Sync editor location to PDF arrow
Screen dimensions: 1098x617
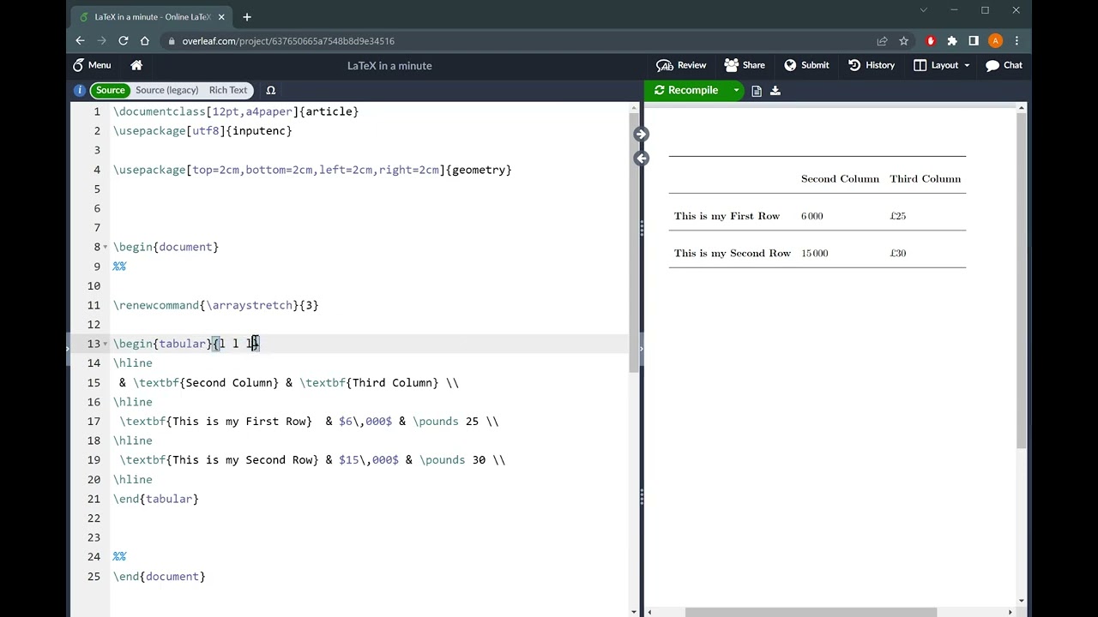(x=641, y=135)
